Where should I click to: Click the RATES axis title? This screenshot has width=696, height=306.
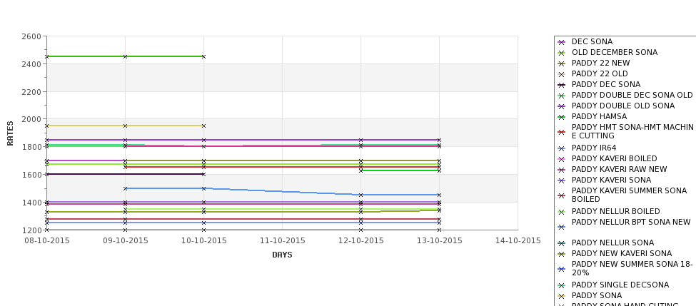(x=10, y=133)
